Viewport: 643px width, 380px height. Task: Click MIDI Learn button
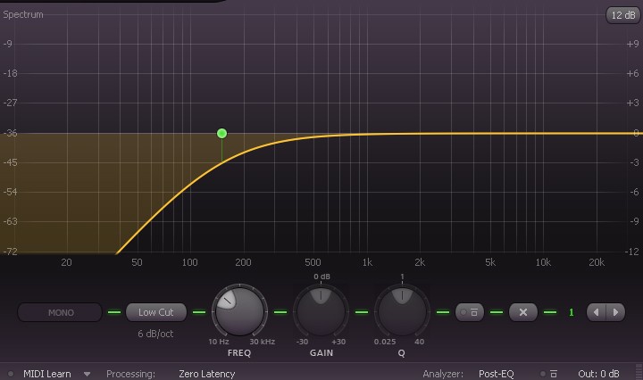tap(47, 374)
